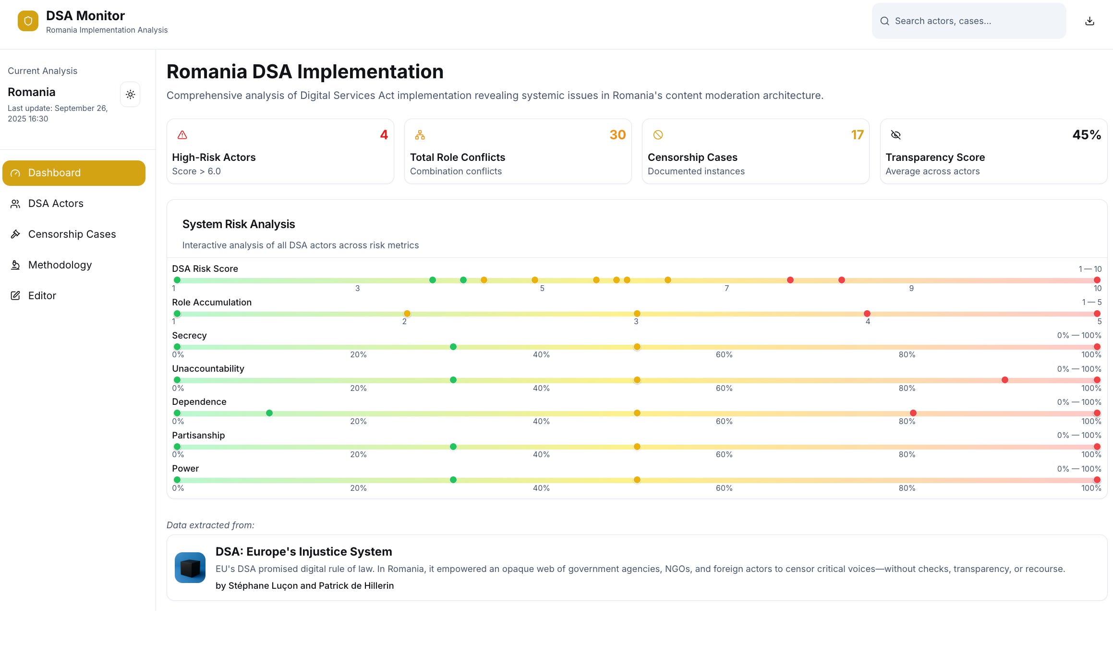Click the red dot near 4 on Role Accumulation
Viewport: 1113px width, 656px height.
pyautogui.click(x=867, y=314)
